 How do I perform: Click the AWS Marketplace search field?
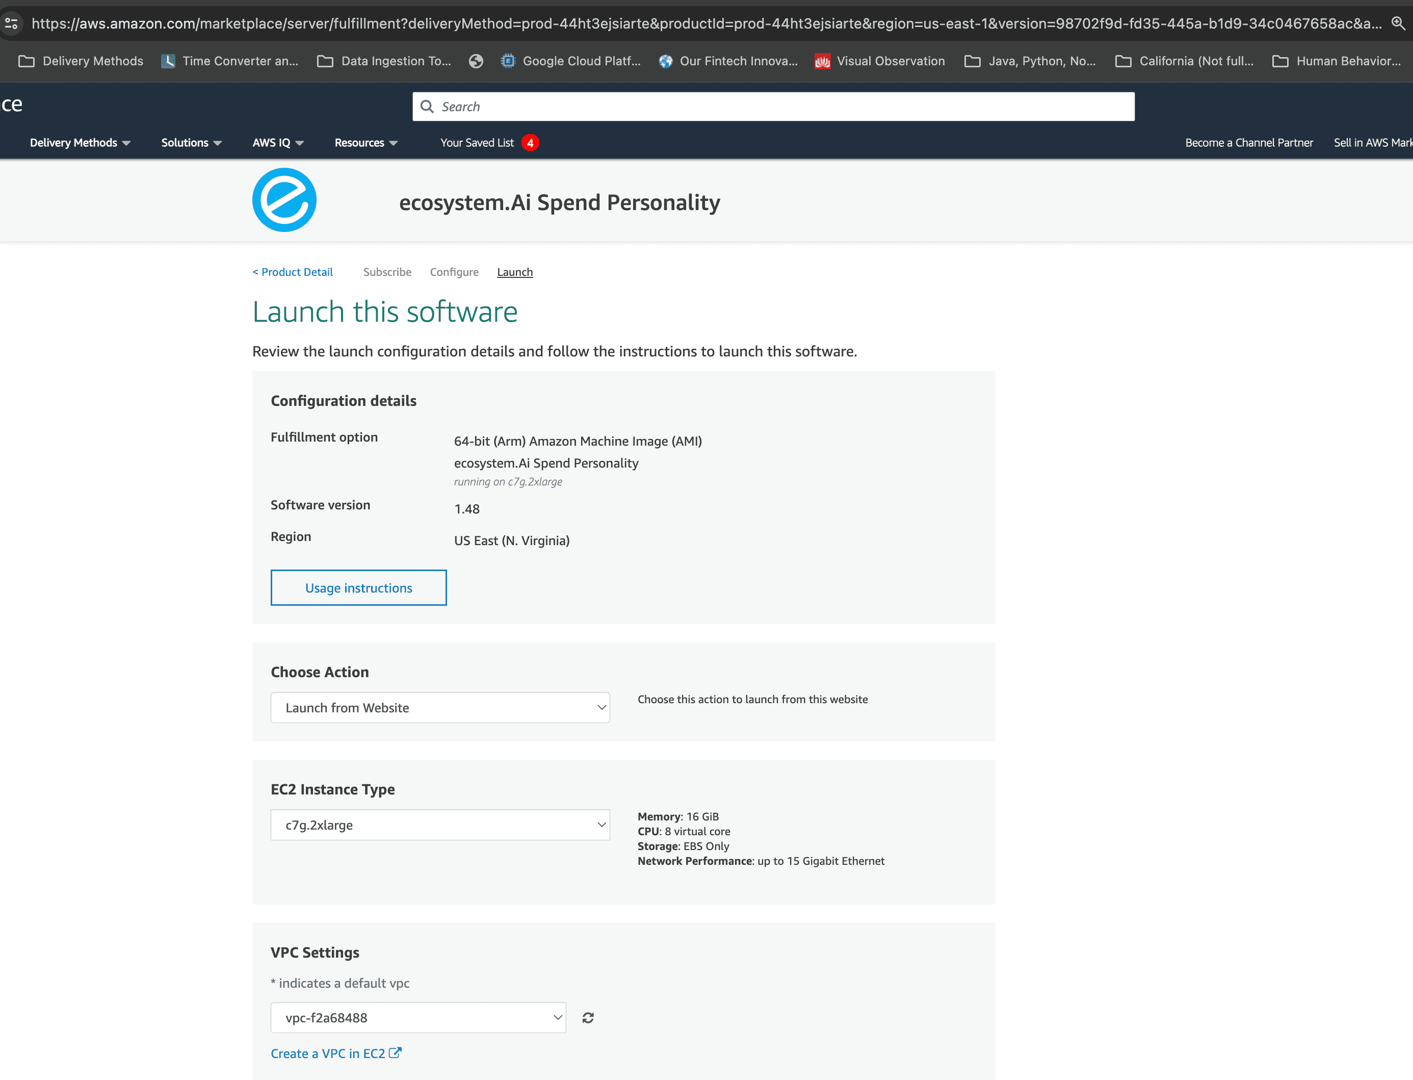click(773, 107)
